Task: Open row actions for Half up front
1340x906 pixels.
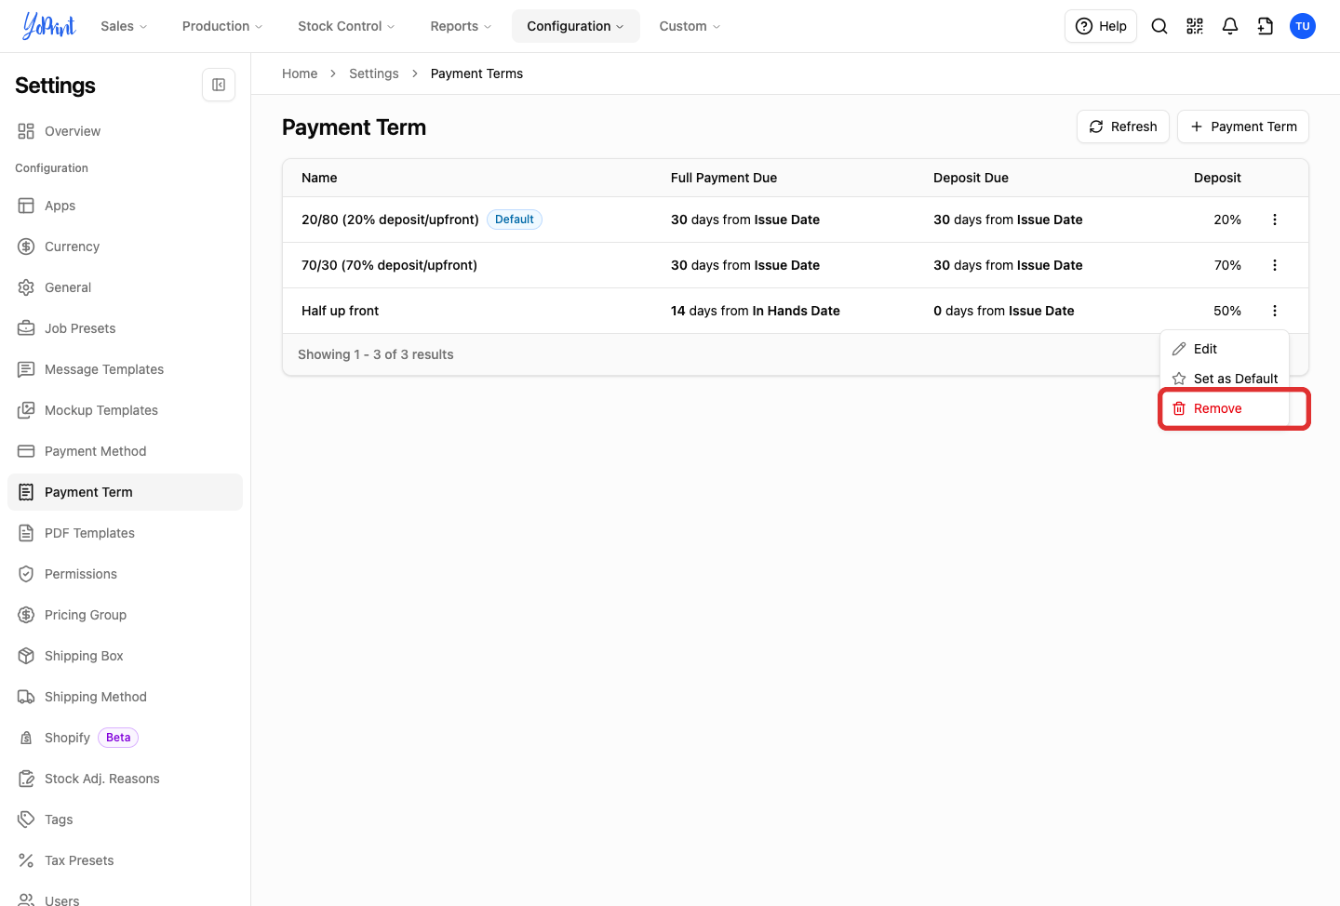Action: (x=1275, y=311)
